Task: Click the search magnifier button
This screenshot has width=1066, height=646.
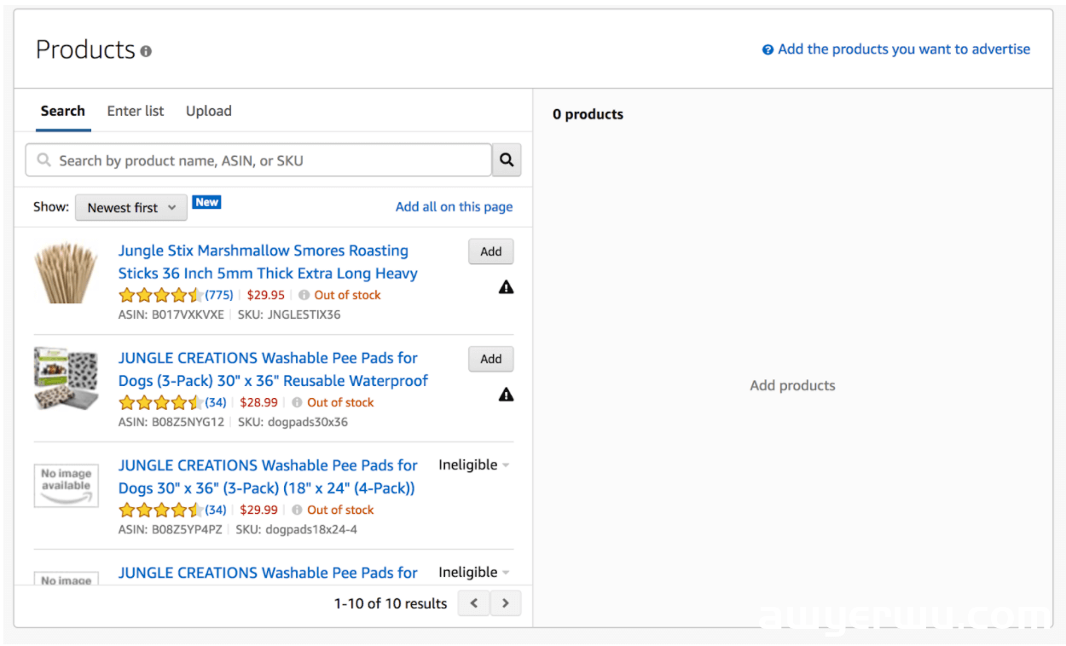Action: tap(507, 159)
